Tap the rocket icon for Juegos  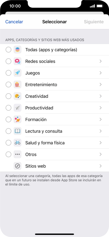[x=17, y=73]
